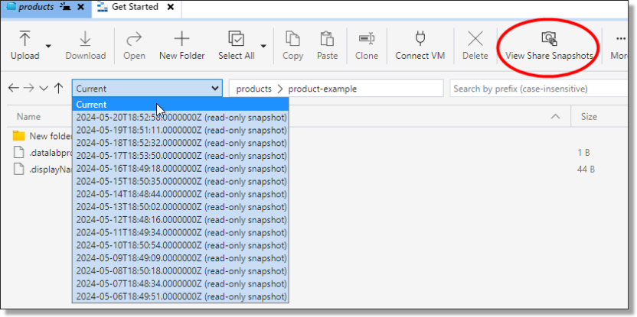Select the 2024-05-20T18:52:58 snapshot
Viewport: 637px width, 317px height.
click(x=181, y=118)
